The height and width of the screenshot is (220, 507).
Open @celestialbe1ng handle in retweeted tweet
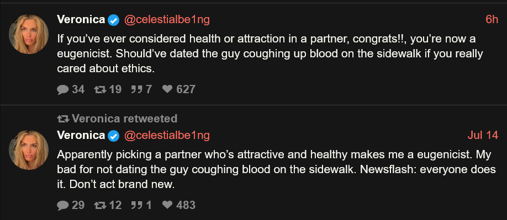pos(167,136)
